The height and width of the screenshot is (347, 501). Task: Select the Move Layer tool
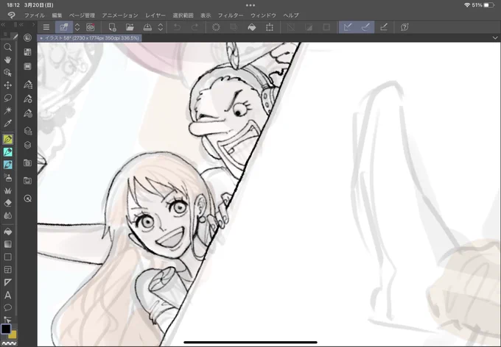tap(7, 85)
